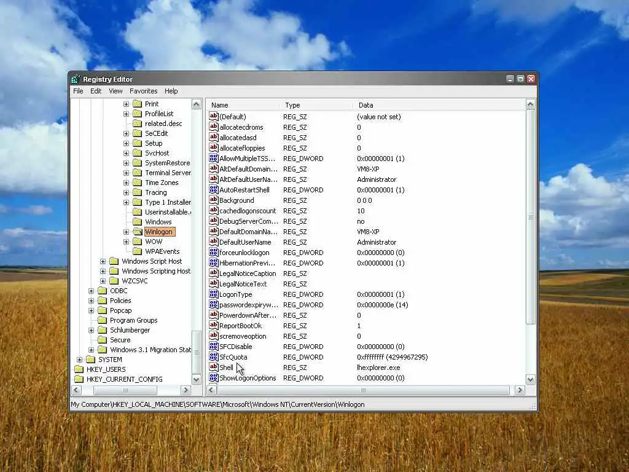Sort values by the Name column header

point(243,105)
